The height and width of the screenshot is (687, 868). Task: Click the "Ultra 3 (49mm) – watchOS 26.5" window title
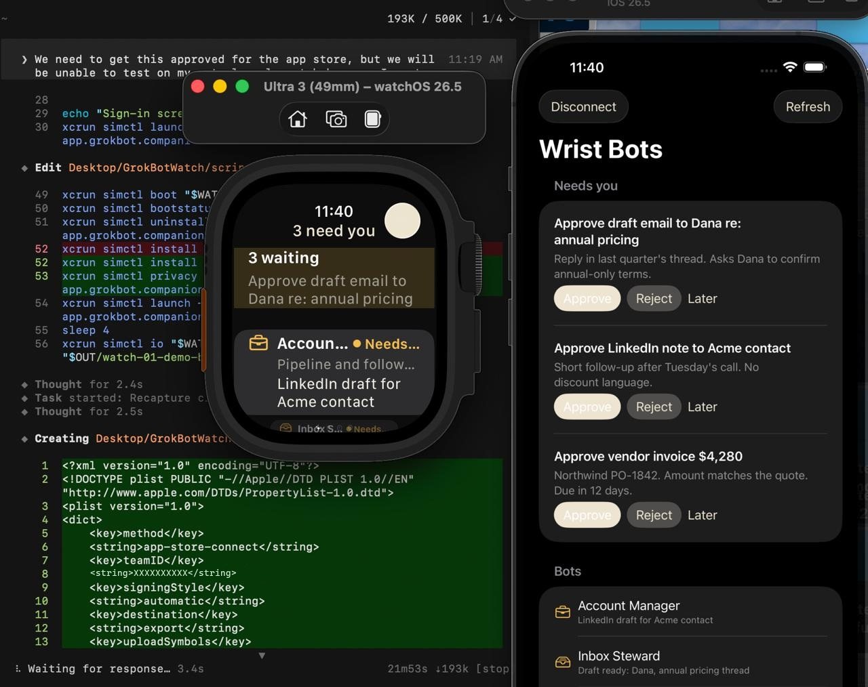(x=362, y=87)
